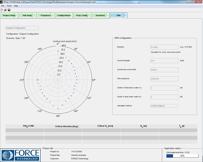
Task: Click the first empty row under P(Hs)=ERN
Action: point(24,130)
